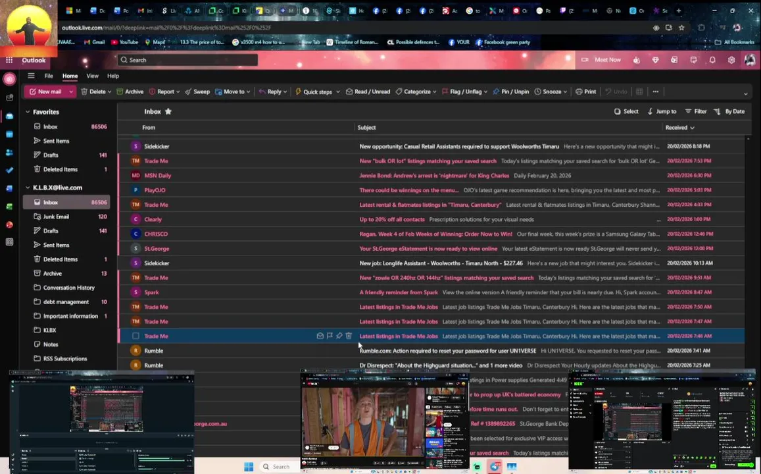
Task: Launch PowerPoint from the left app rail
Action: [9, 224]
